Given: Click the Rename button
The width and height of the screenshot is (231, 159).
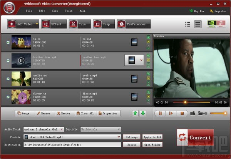Looking at the screenshot, I should coord(45,113).
